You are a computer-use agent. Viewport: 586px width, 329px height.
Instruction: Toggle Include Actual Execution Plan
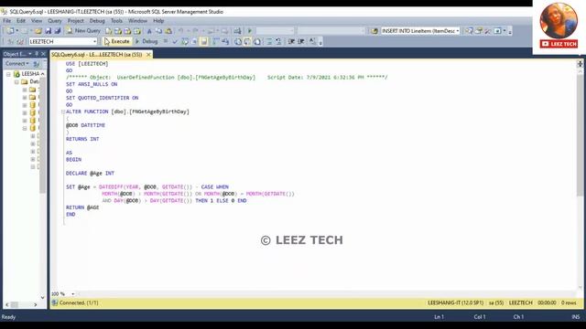click(x=216, y=41)
